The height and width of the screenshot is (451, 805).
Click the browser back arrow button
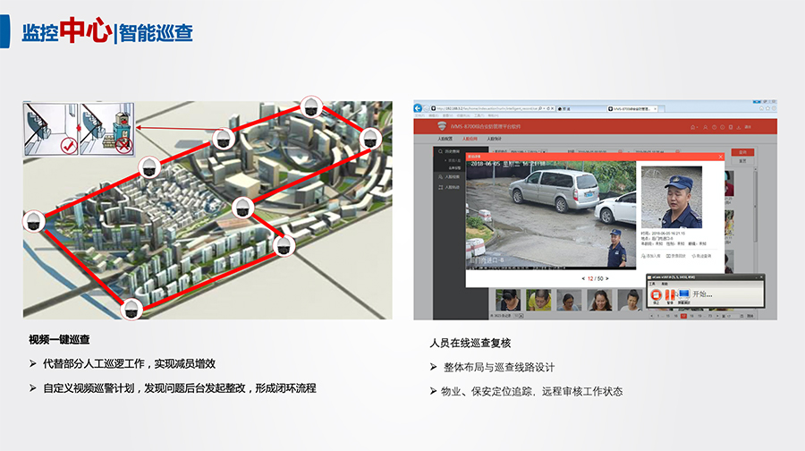coord(419,108)
